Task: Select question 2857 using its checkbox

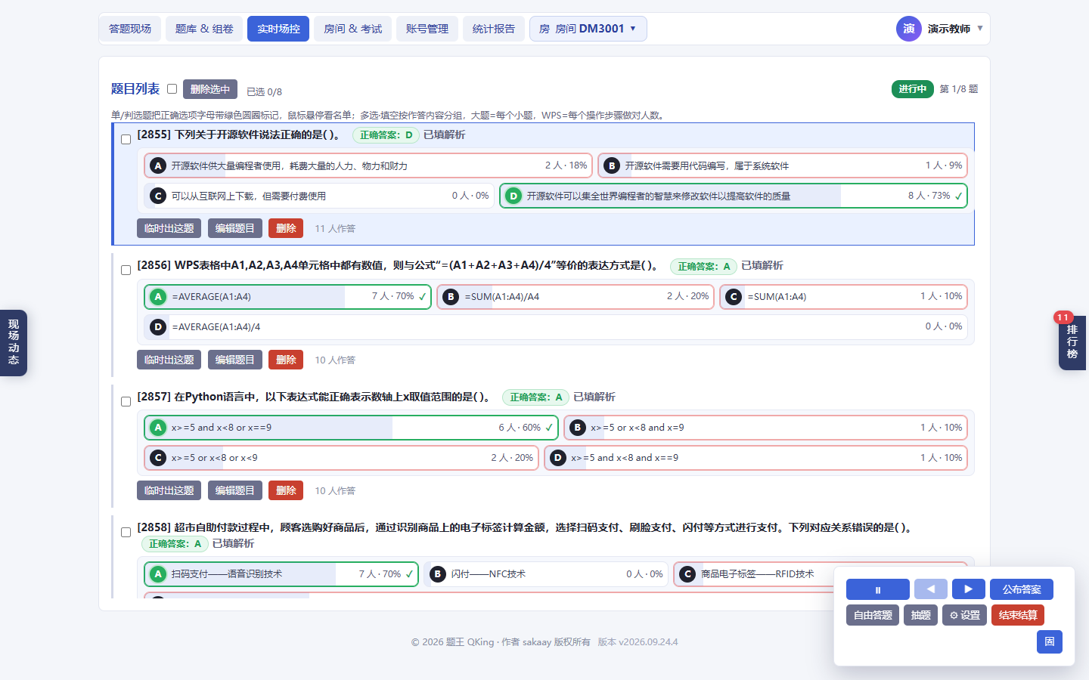Action: (126, 401)
